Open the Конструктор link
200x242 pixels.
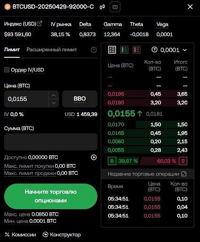(62, 234)
